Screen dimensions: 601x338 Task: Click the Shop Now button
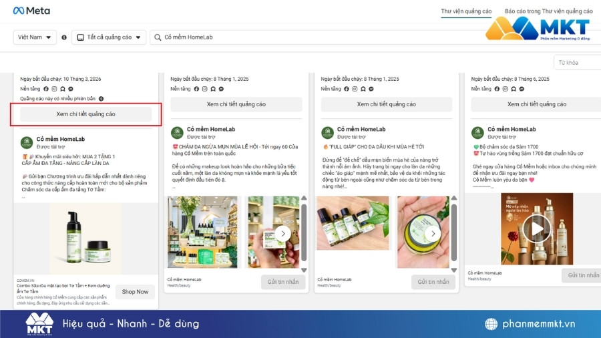point(135,292)
